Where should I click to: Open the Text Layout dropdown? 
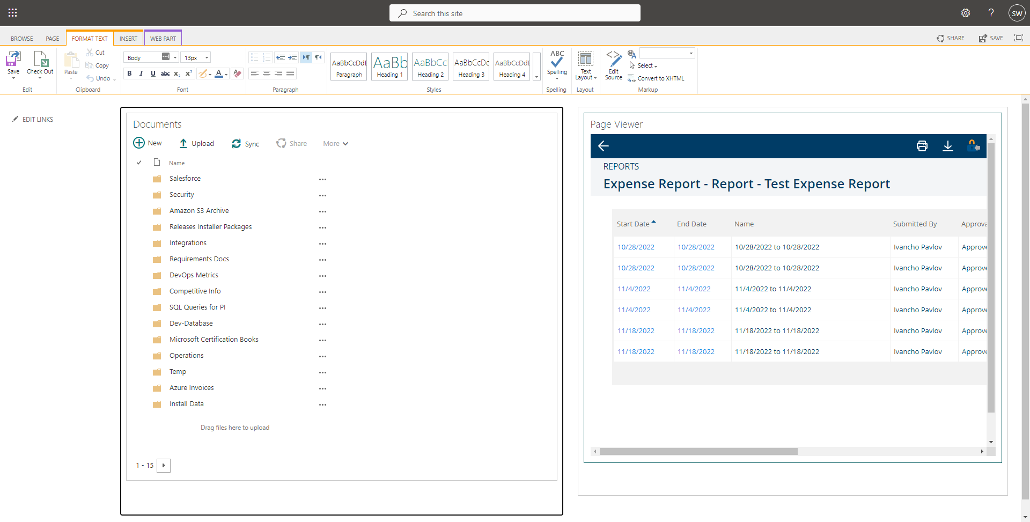[x=586, y=66]
